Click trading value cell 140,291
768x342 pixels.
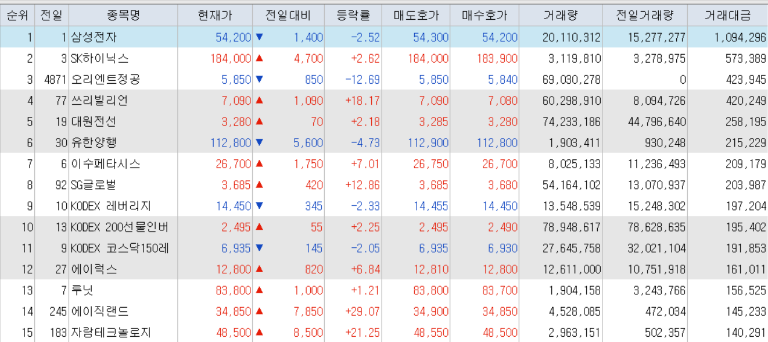click(x=745, y=333)
